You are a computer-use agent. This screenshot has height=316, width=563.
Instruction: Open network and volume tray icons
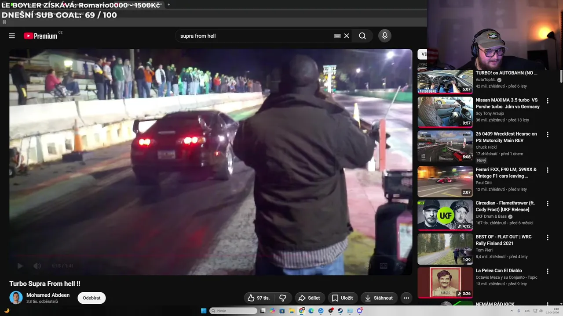pyautogui.click(x=537, y=311)
